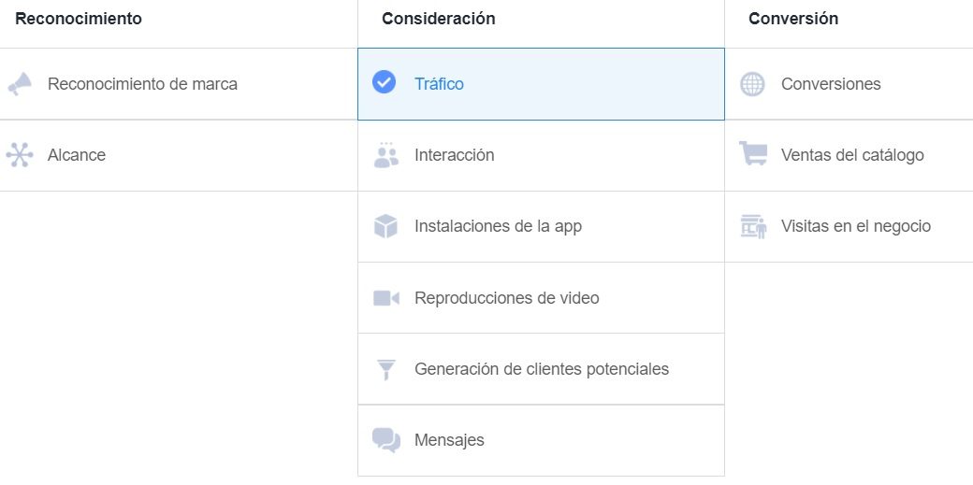This screenshot has width=973, height=485.
Task: Choose Generación de clientes potenciales
Action: [541, 369]
